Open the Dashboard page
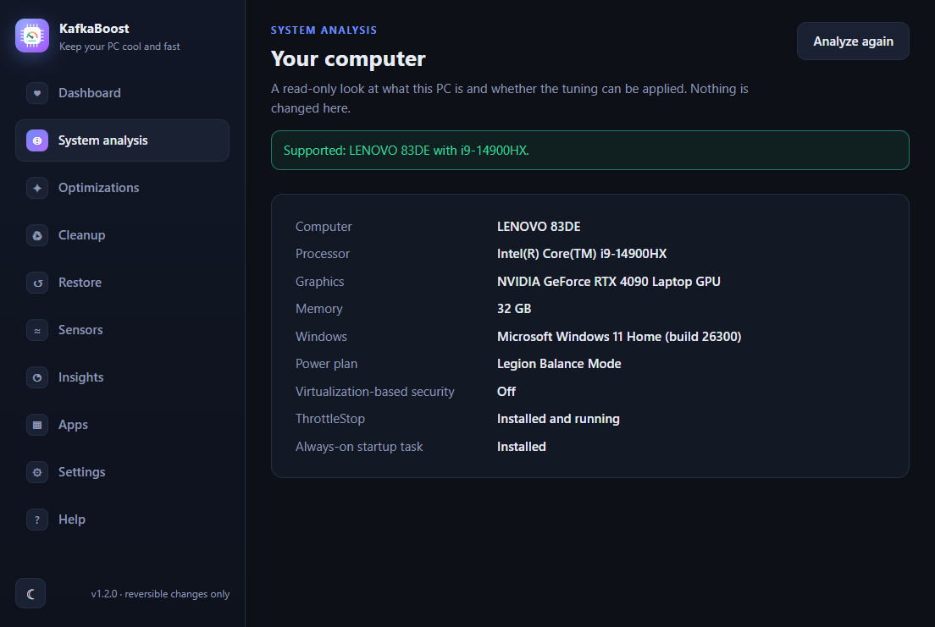Viewport: 935px width, 627px height. 122,93
